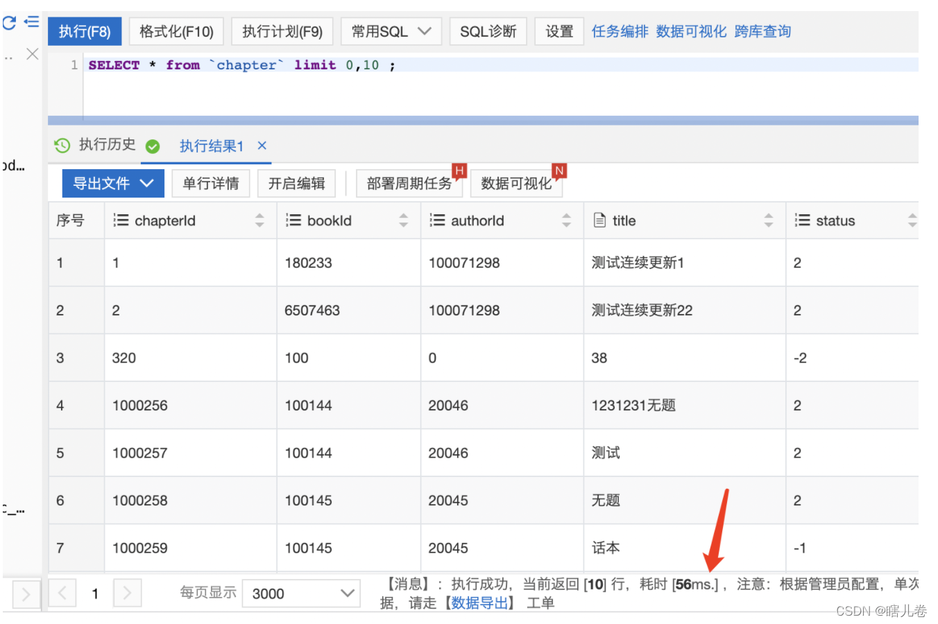
Task: Switch to the 执行历史 tab
Action: click(x=107, y=144)
